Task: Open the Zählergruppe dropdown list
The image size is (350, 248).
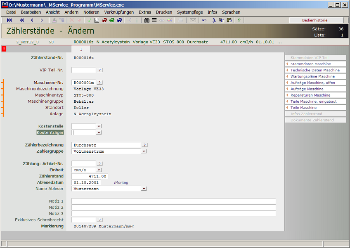Action: (x=144, y=151)
